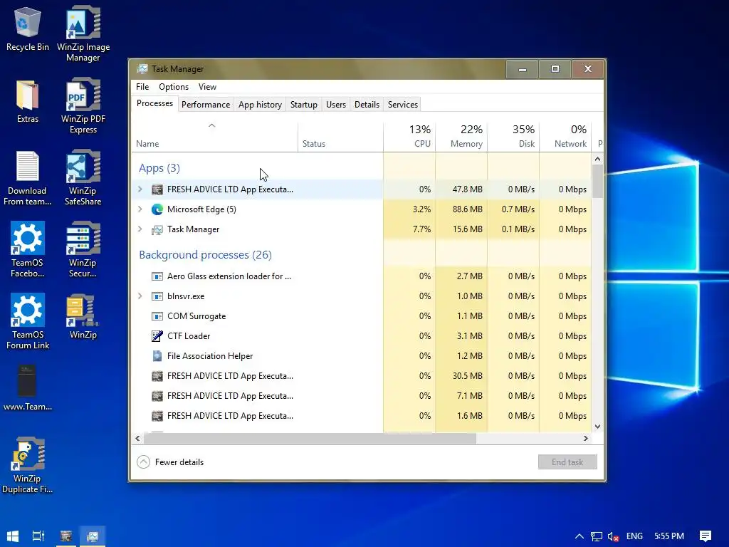Expand Microsoft Edge (5) process group

tap(140, 209)
